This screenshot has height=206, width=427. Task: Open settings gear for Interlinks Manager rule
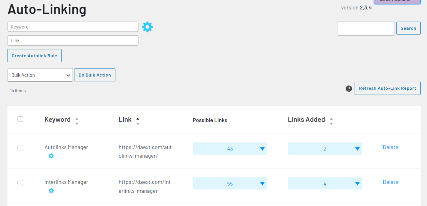coord(51,191)
